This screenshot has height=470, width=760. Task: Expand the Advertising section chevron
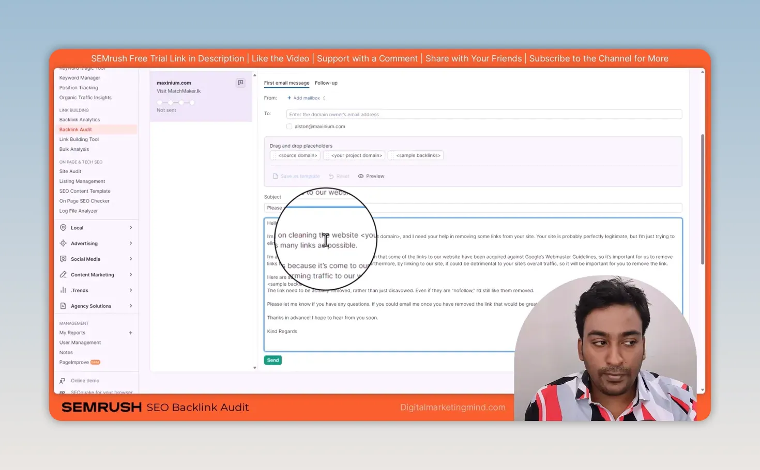pyautogui.click(x=130, y=243)
